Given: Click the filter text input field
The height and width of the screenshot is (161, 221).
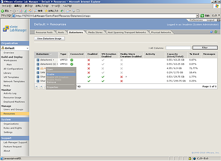Looking at the screenshot, I should pyautogui.click(x=178, y=48).
